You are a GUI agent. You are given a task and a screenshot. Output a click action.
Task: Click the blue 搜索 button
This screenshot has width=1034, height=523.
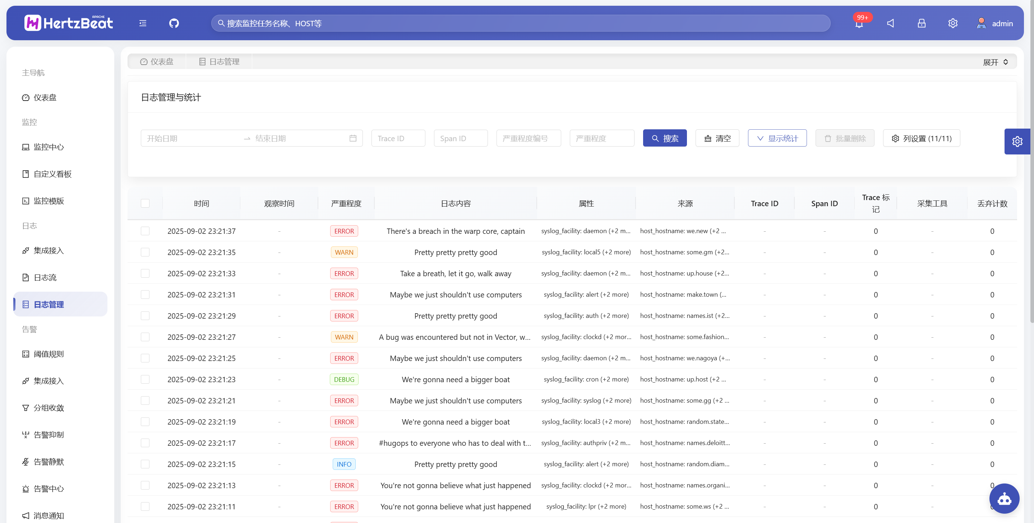[x=664, y=138]
